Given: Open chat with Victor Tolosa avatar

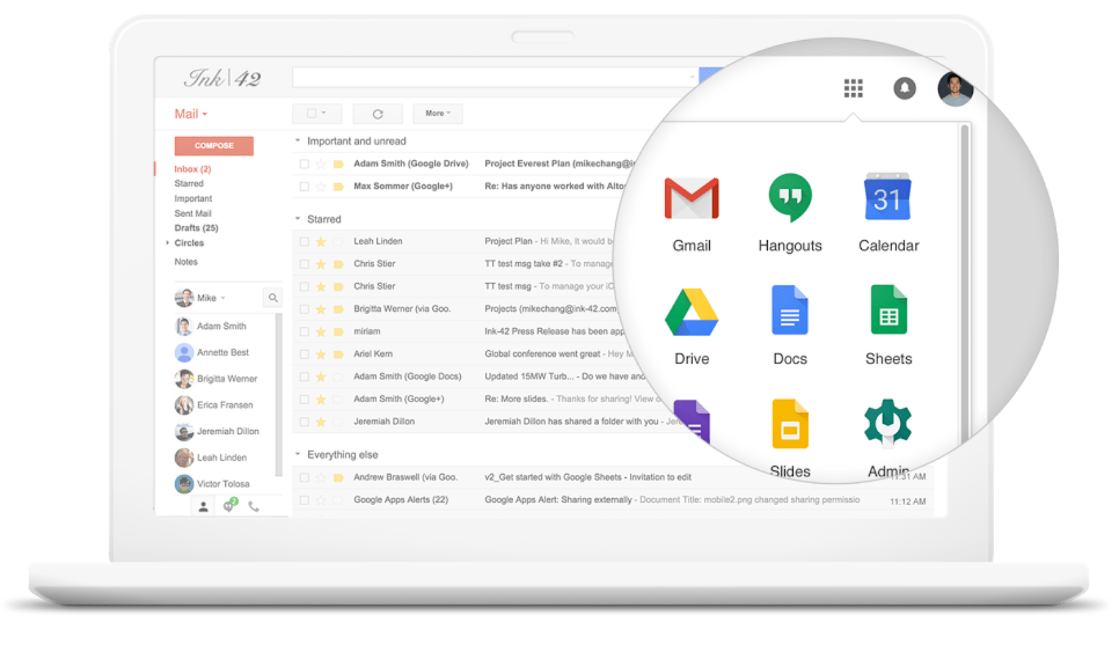Looking at the screenshot, I should pos(184,484).
